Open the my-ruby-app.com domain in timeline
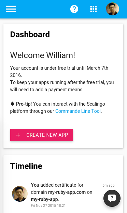 [67, 192]
